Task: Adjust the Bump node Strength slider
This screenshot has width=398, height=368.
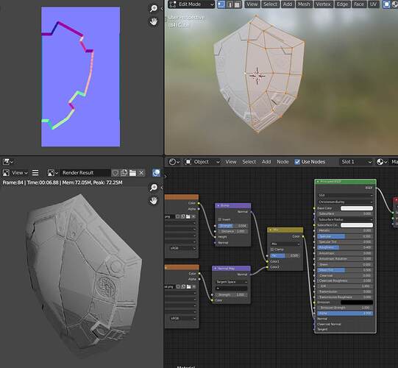Action: (232, 226)
